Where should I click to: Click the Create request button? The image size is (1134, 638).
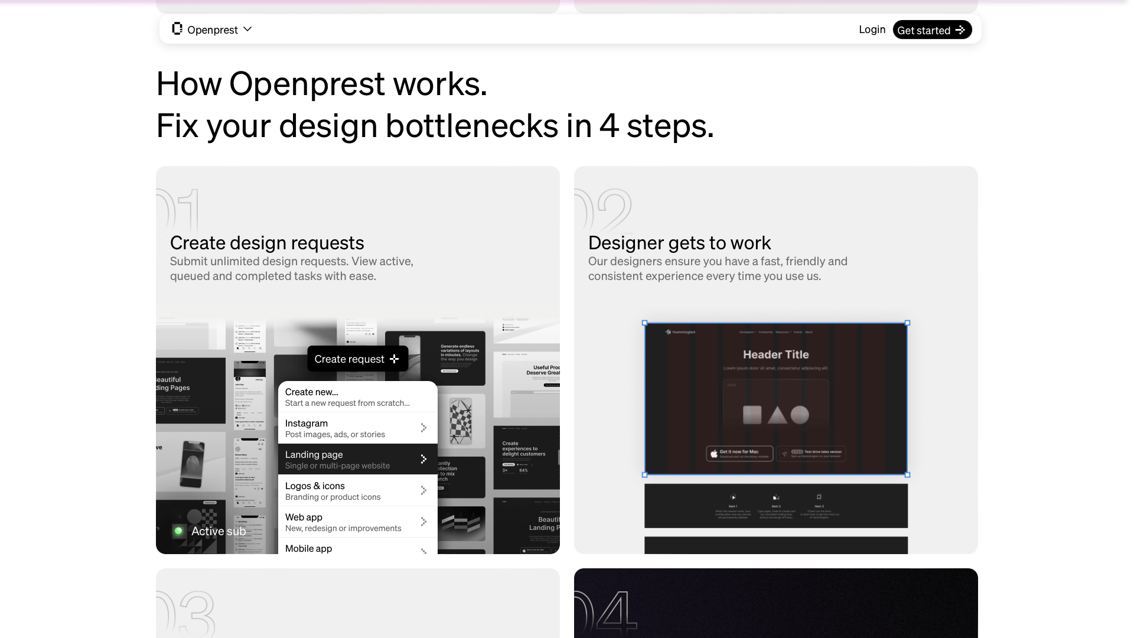(357, 359)
